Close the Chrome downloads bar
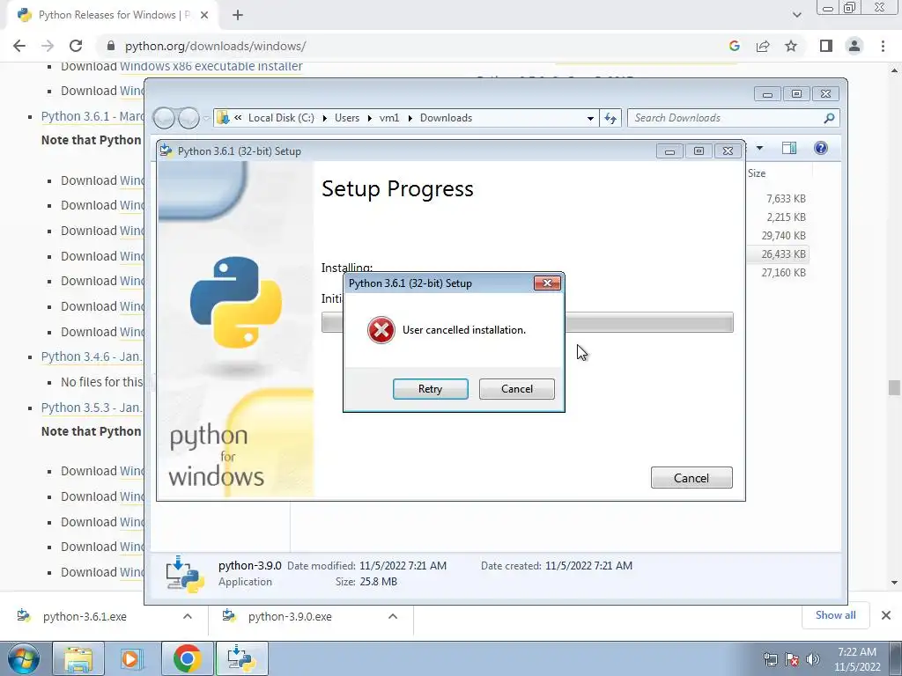Viewport: 902px width, 676px height. pyautogui.click(x=886, y=615)
